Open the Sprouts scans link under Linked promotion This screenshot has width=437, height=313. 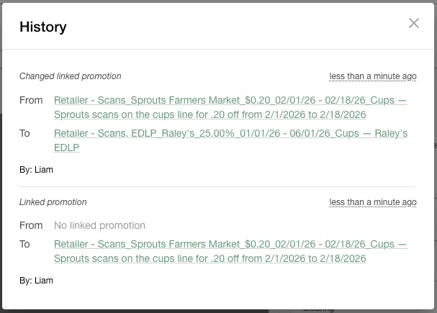tap(230, 251)
